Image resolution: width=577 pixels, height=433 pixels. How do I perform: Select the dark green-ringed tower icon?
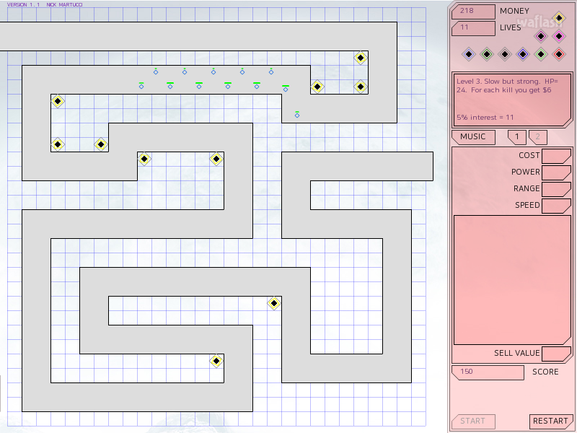487,53
